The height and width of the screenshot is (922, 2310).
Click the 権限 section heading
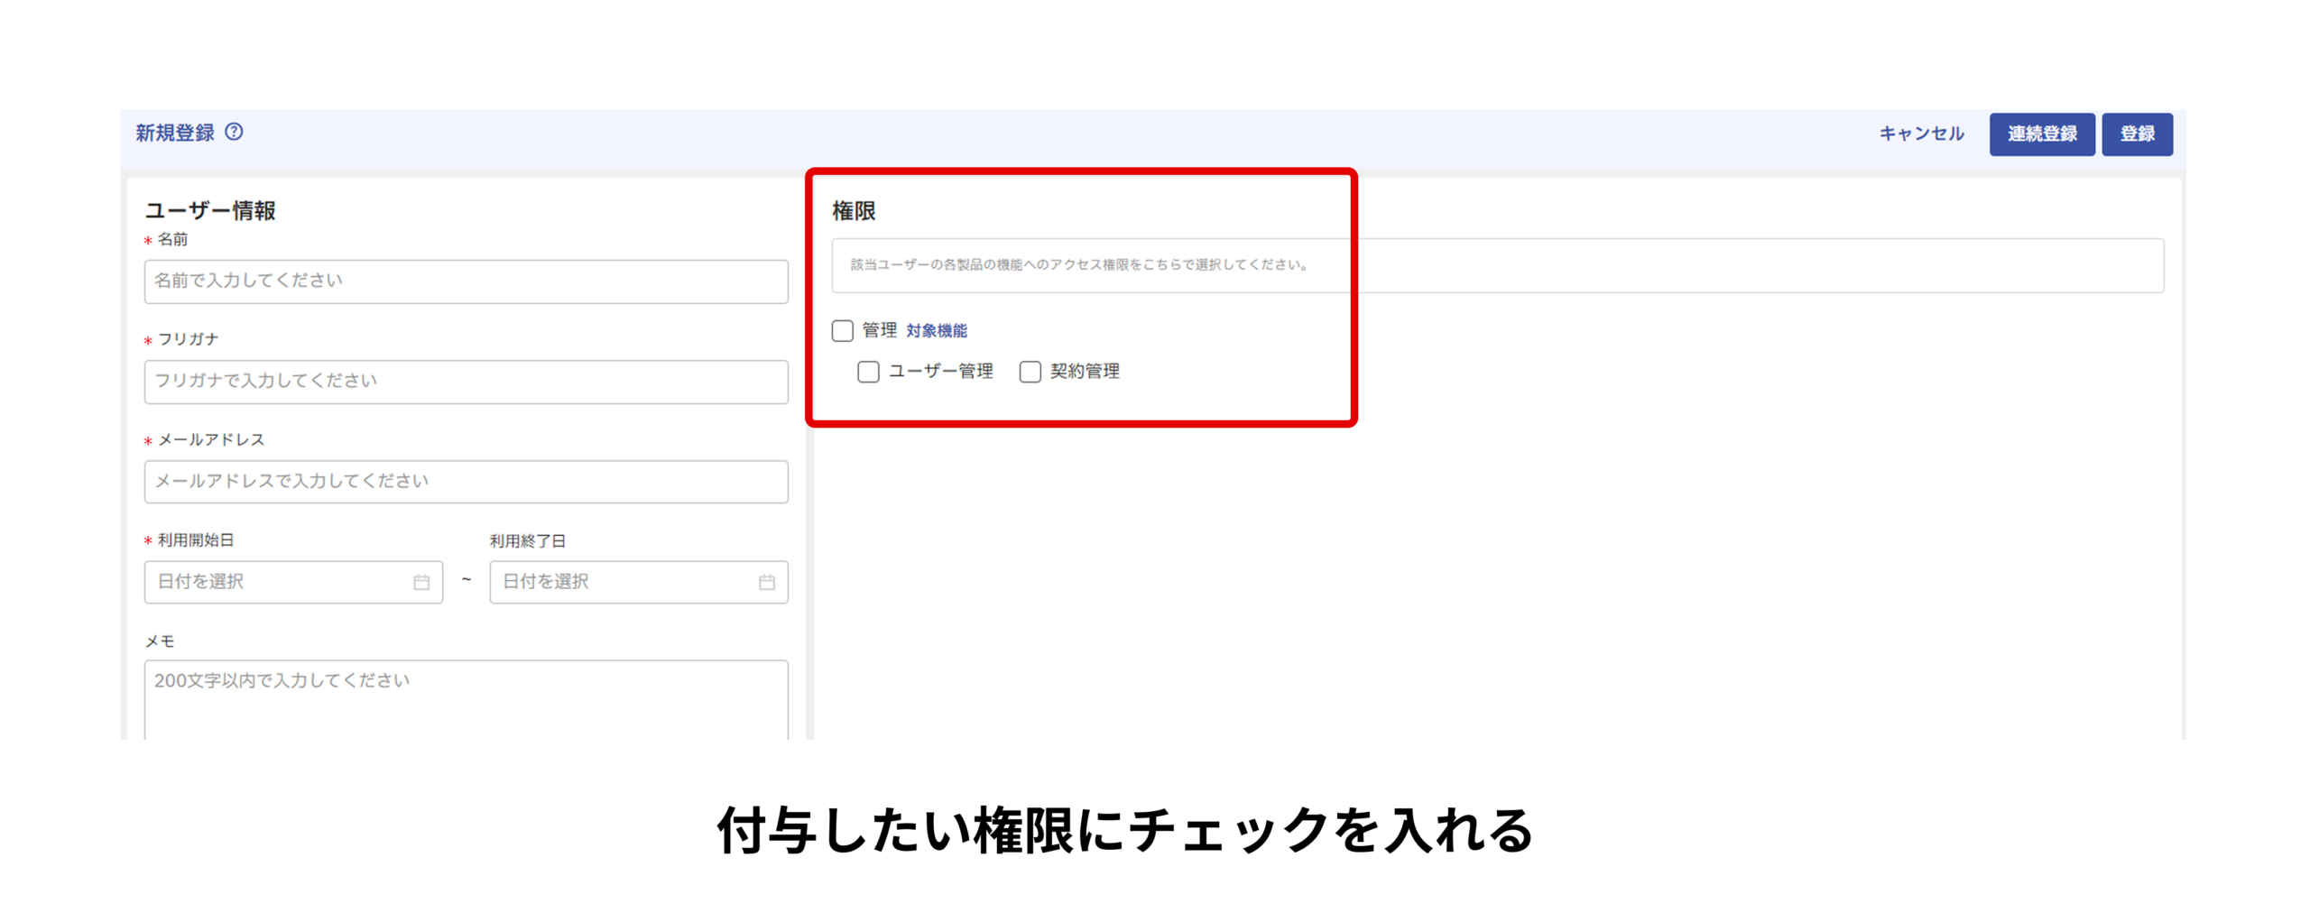point(853,210)
